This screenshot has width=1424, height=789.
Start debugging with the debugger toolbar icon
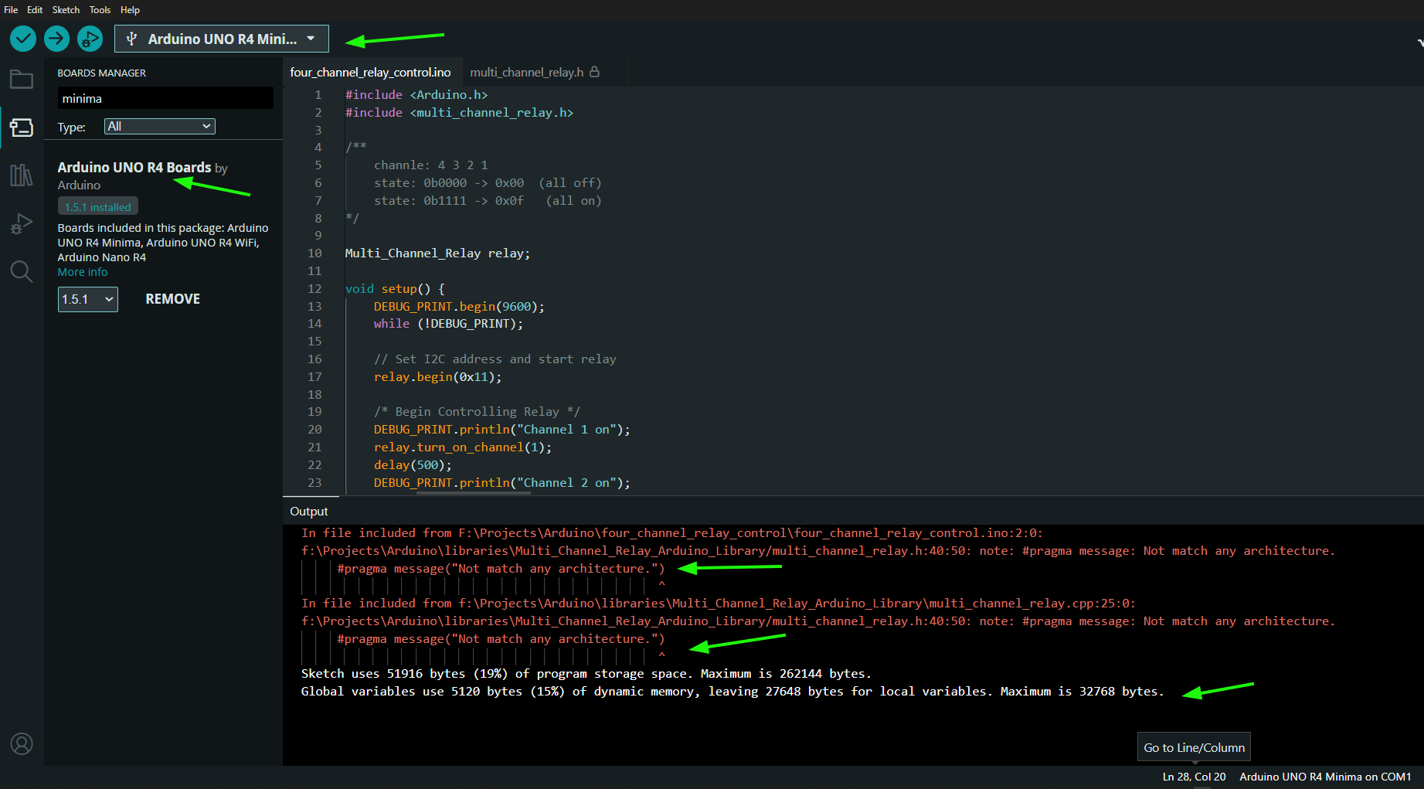click(x=90, y=39)
